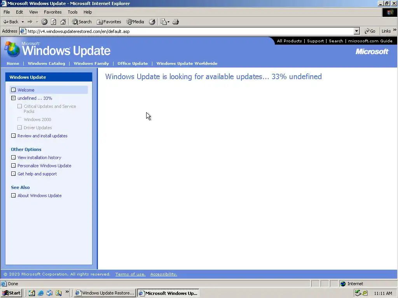Open the Start menu
398x298 pixels.
[11, 293]
